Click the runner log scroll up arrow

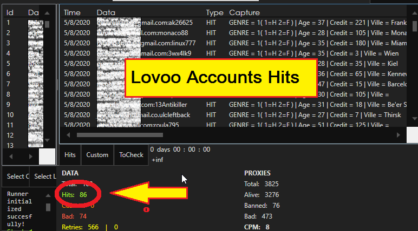pyautogui.click(x=48, y=195)
